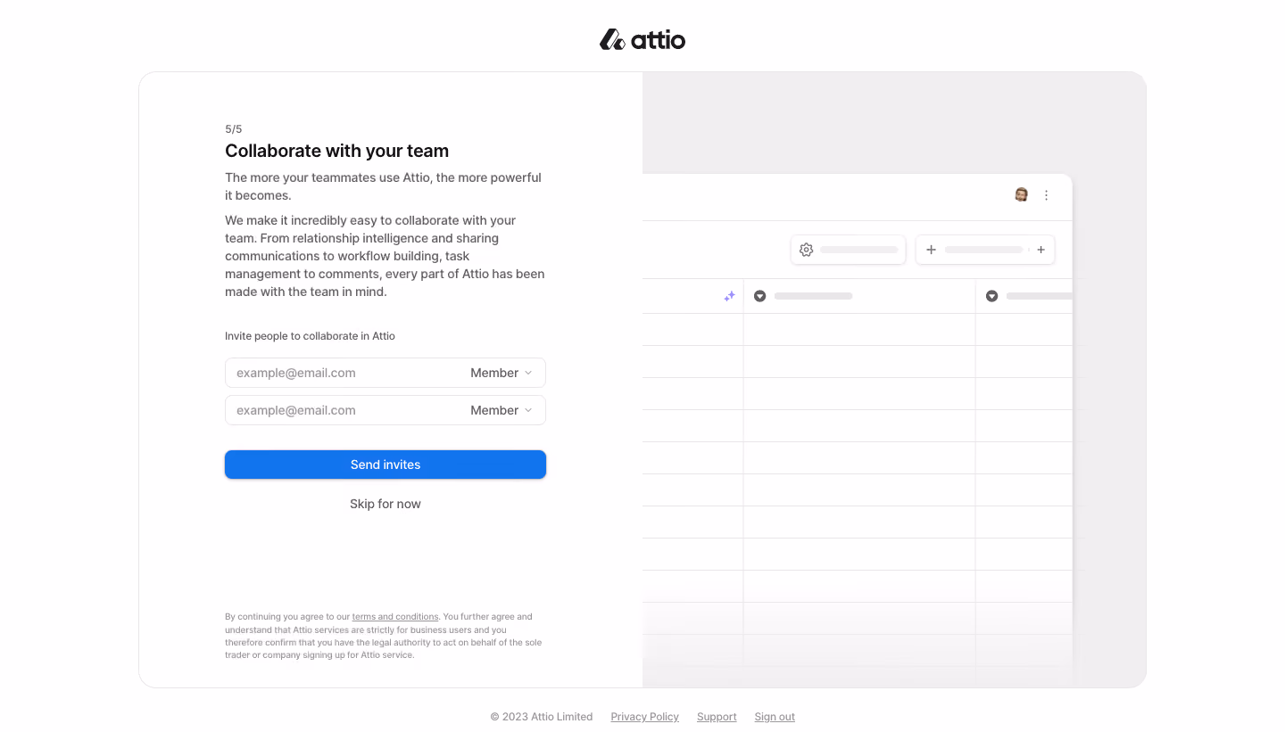This screenshot has height=732, width=1285.
Task: Visit the Support link in the footer
Action: 717,717
